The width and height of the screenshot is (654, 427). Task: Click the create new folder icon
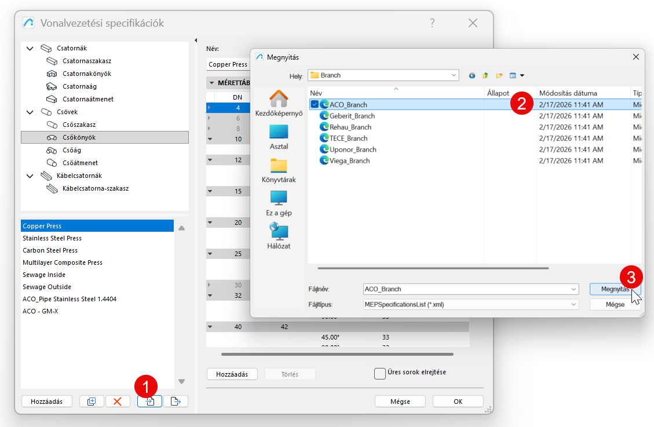(x=499, y=75)
